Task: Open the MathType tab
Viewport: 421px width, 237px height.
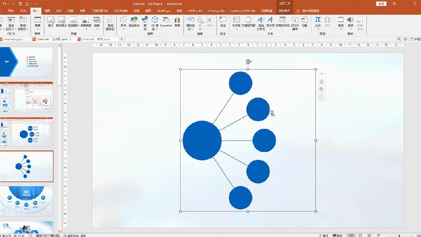Action: pyautogui.click(x=164, y=11)
